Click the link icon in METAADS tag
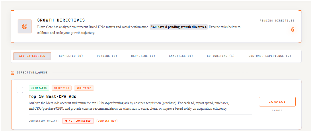Viewport: 312px width, 132px height. click(x=33, y=88)
